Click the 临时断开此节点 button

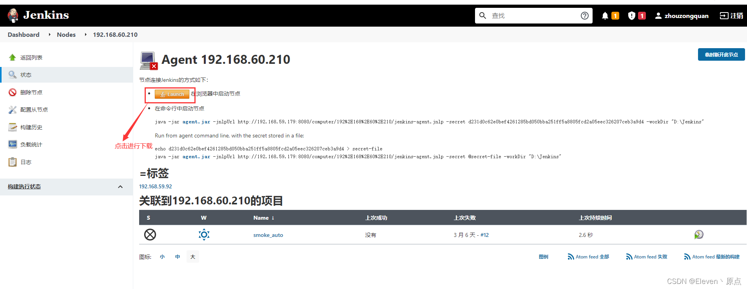click(x=721, y=54)
